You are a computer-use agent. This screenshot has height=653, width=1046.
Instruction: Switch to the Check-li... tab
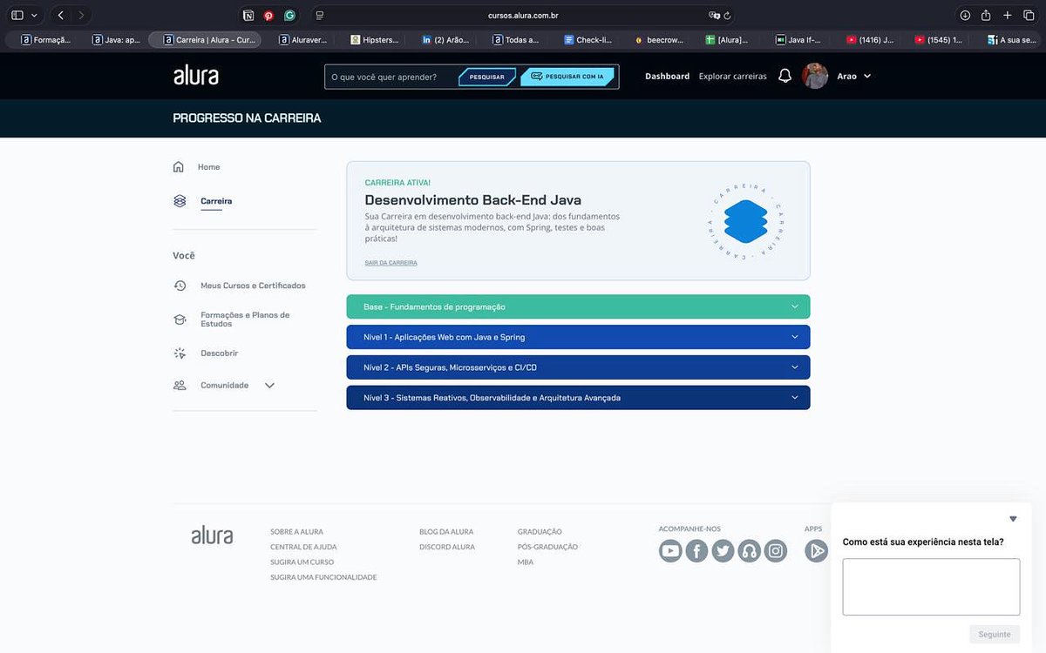588,39
